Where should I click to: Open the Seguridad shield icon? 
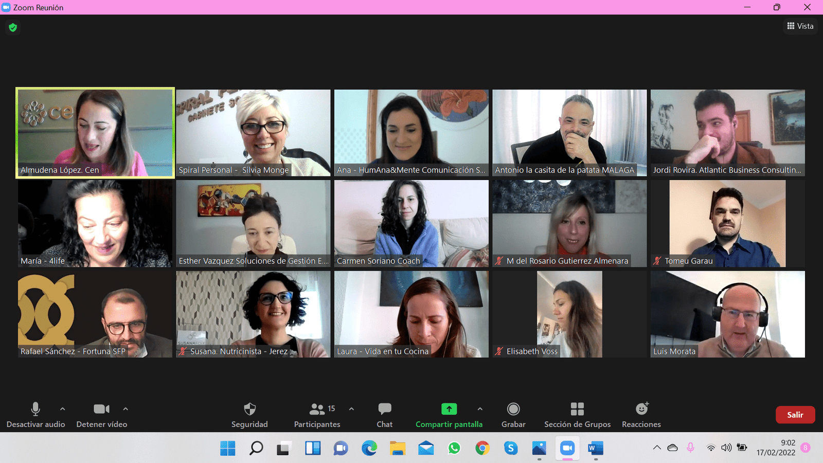click(249, 409)
